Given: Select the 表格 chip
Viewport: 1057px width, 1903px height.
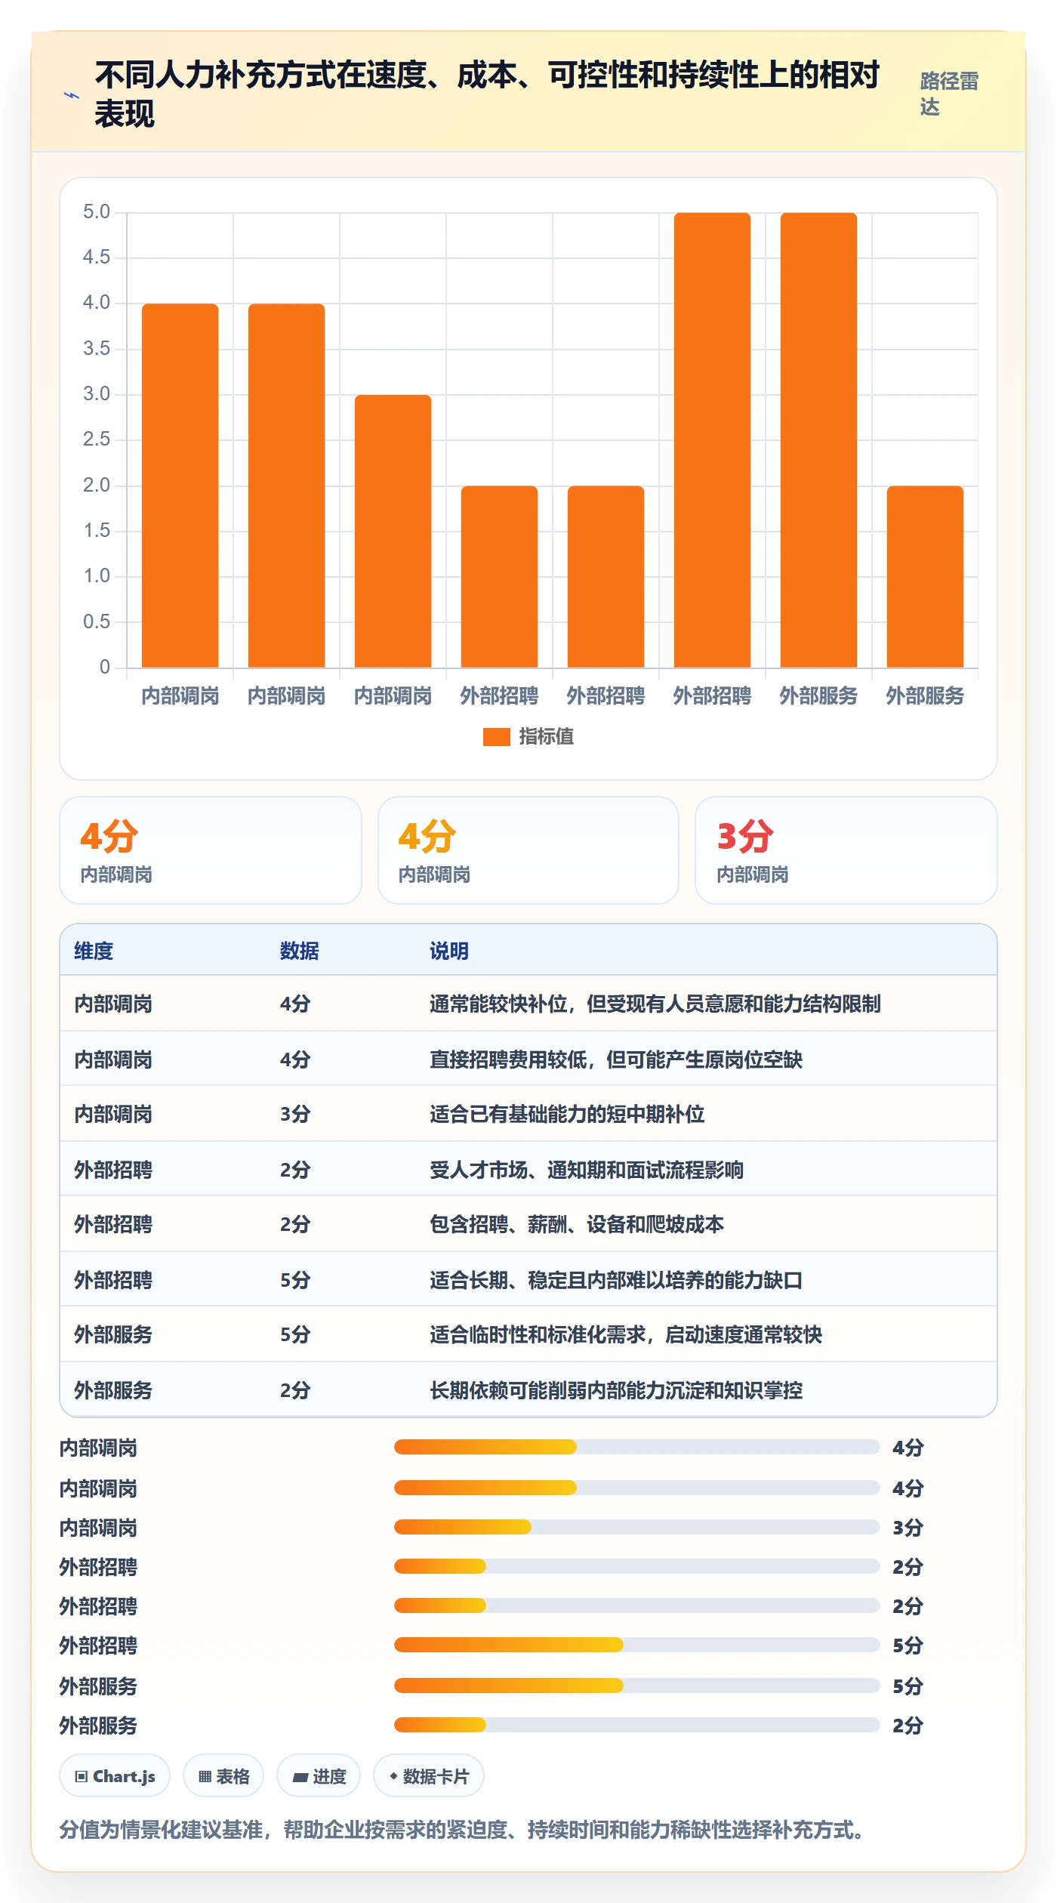Looking at the screenshot, I should click(223, 1776).
